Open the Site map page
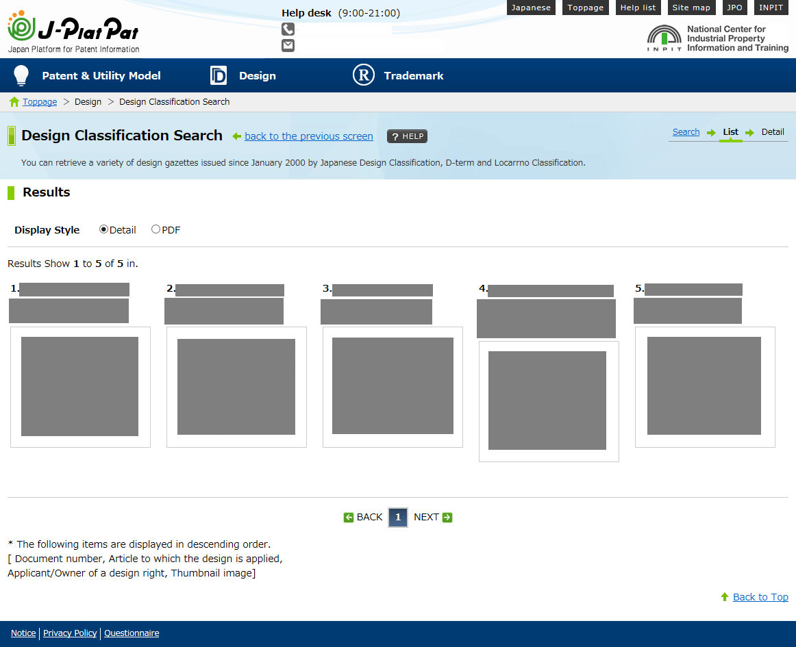The height and width of the screenshot is (647, 796). click(x=691, y=8)
